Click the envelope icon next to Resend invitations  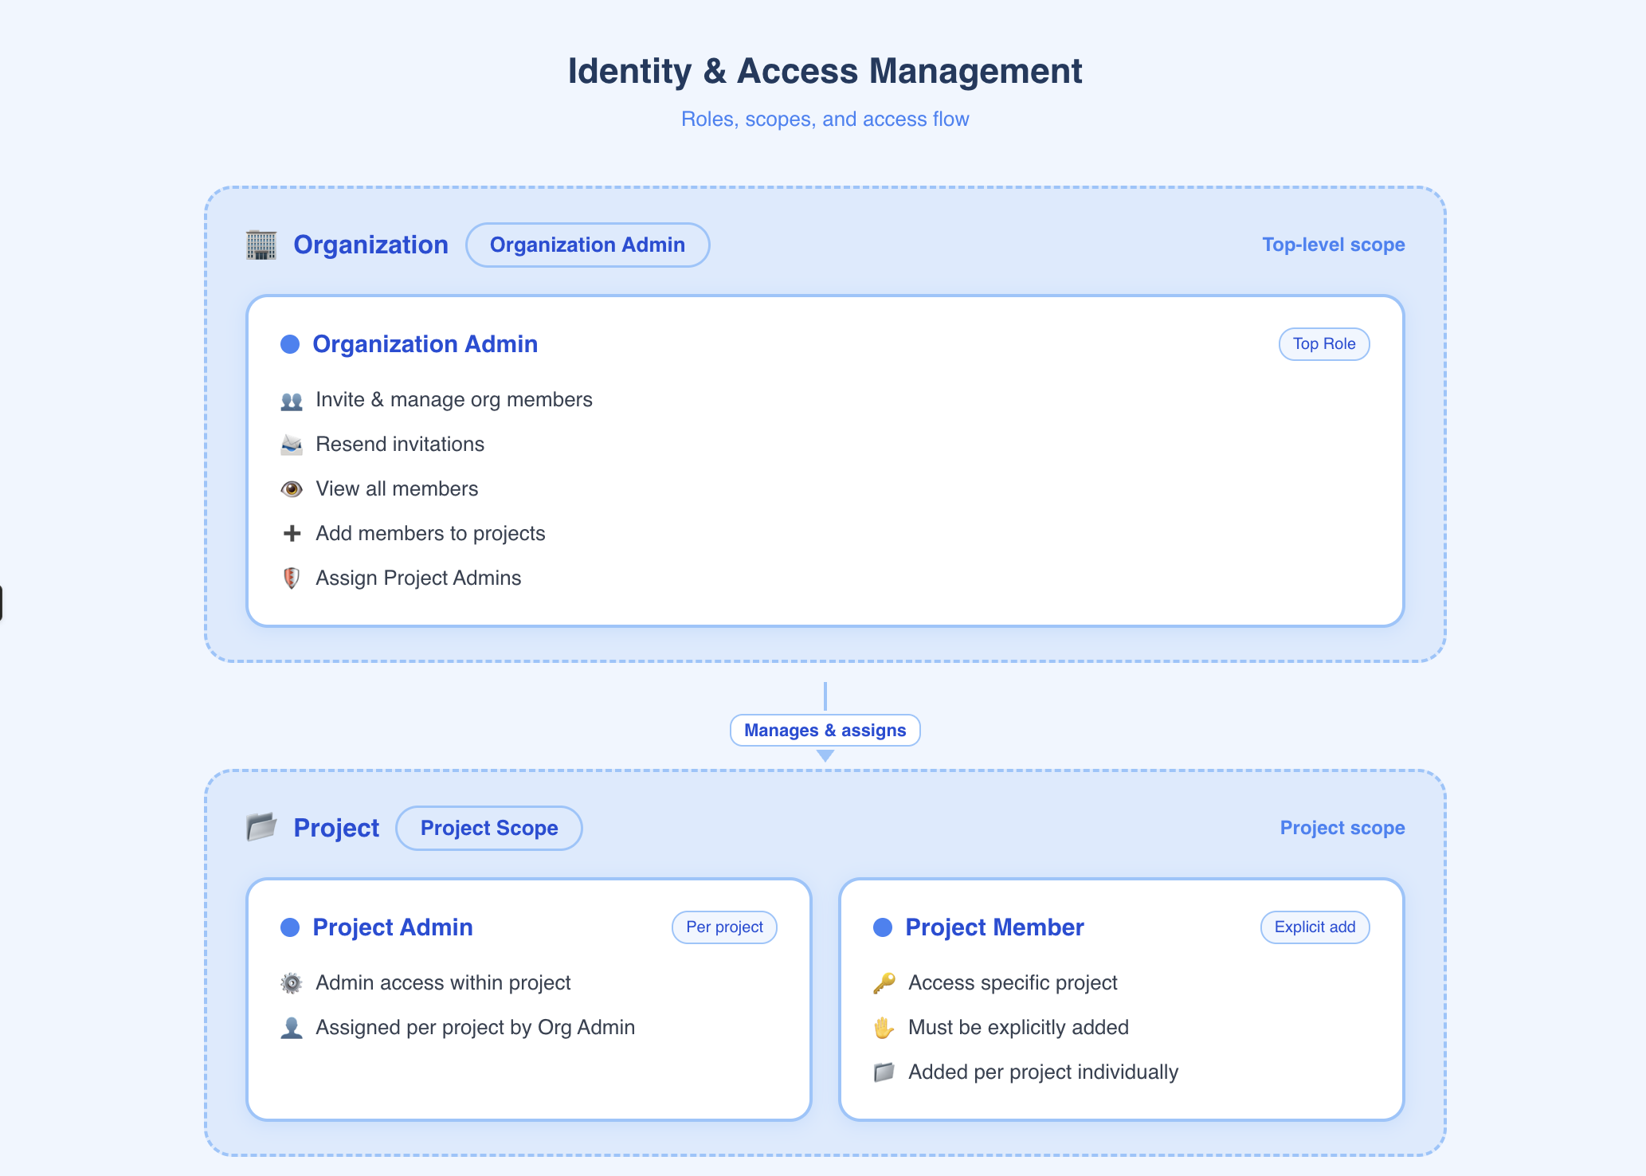292,445
